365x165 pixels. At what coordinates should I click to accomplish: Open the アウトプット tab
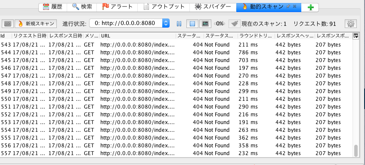click(x=164, y=7)
